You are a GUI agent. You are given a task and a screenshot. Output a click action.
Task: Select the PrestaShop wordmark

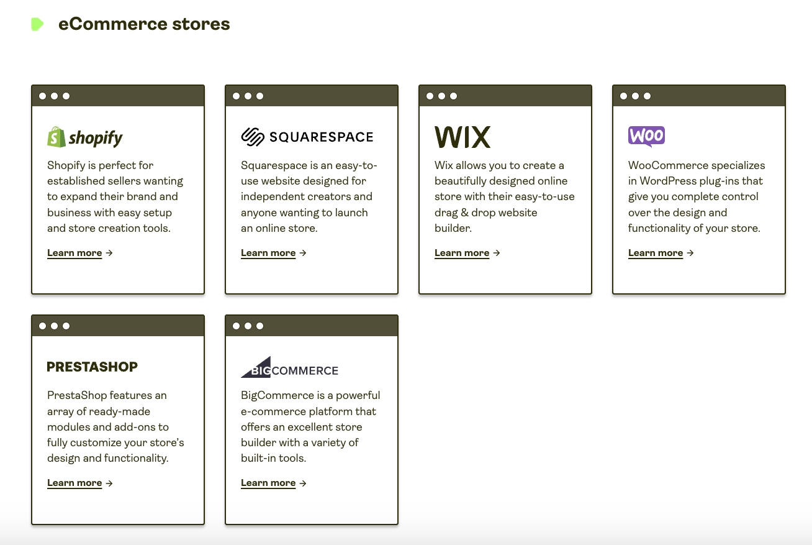coord(92,367)
